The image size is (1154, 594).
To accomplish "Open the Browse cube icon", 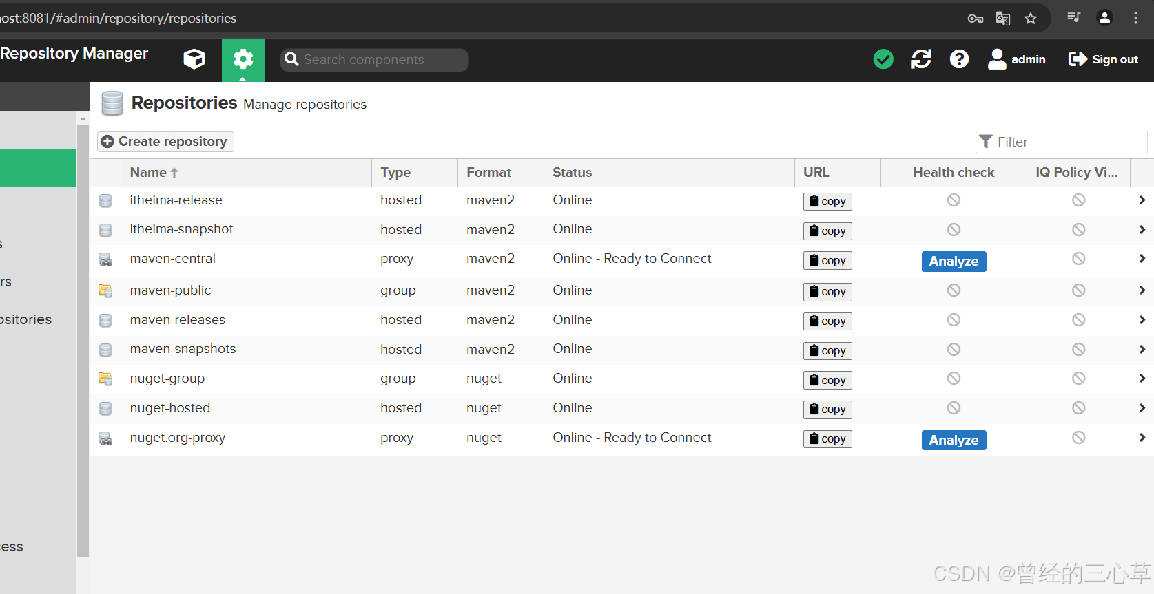I will (194, 59).
